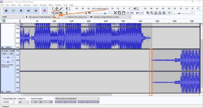Solo the Drake track
The image size is (203, 108).
(x=11, y=53)
